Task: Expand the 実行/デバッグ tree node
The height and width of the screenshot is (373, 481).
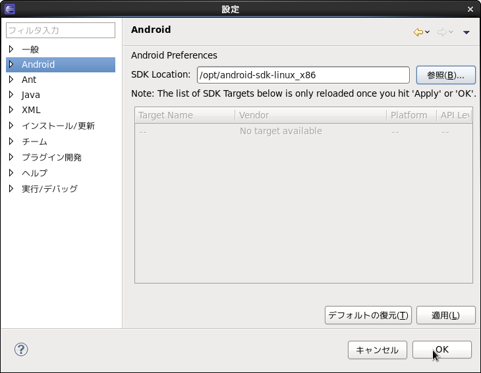Action: tap(11, 189)
